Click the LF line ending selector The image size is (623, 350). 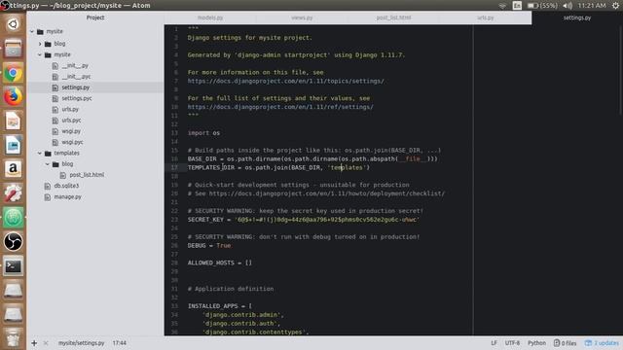pyautogui.click(x=494, y=343)
